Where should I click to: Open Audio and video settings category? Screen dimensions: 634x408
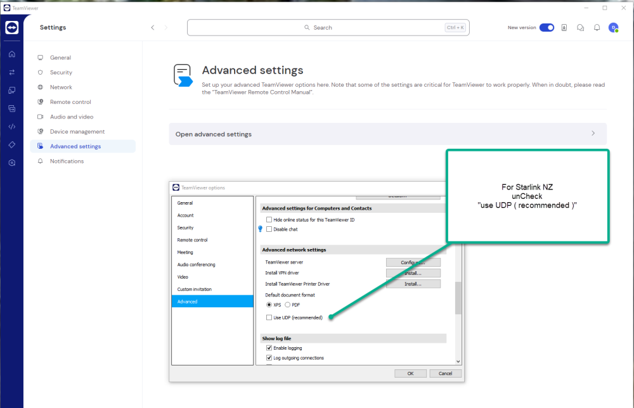coord(82,117)
